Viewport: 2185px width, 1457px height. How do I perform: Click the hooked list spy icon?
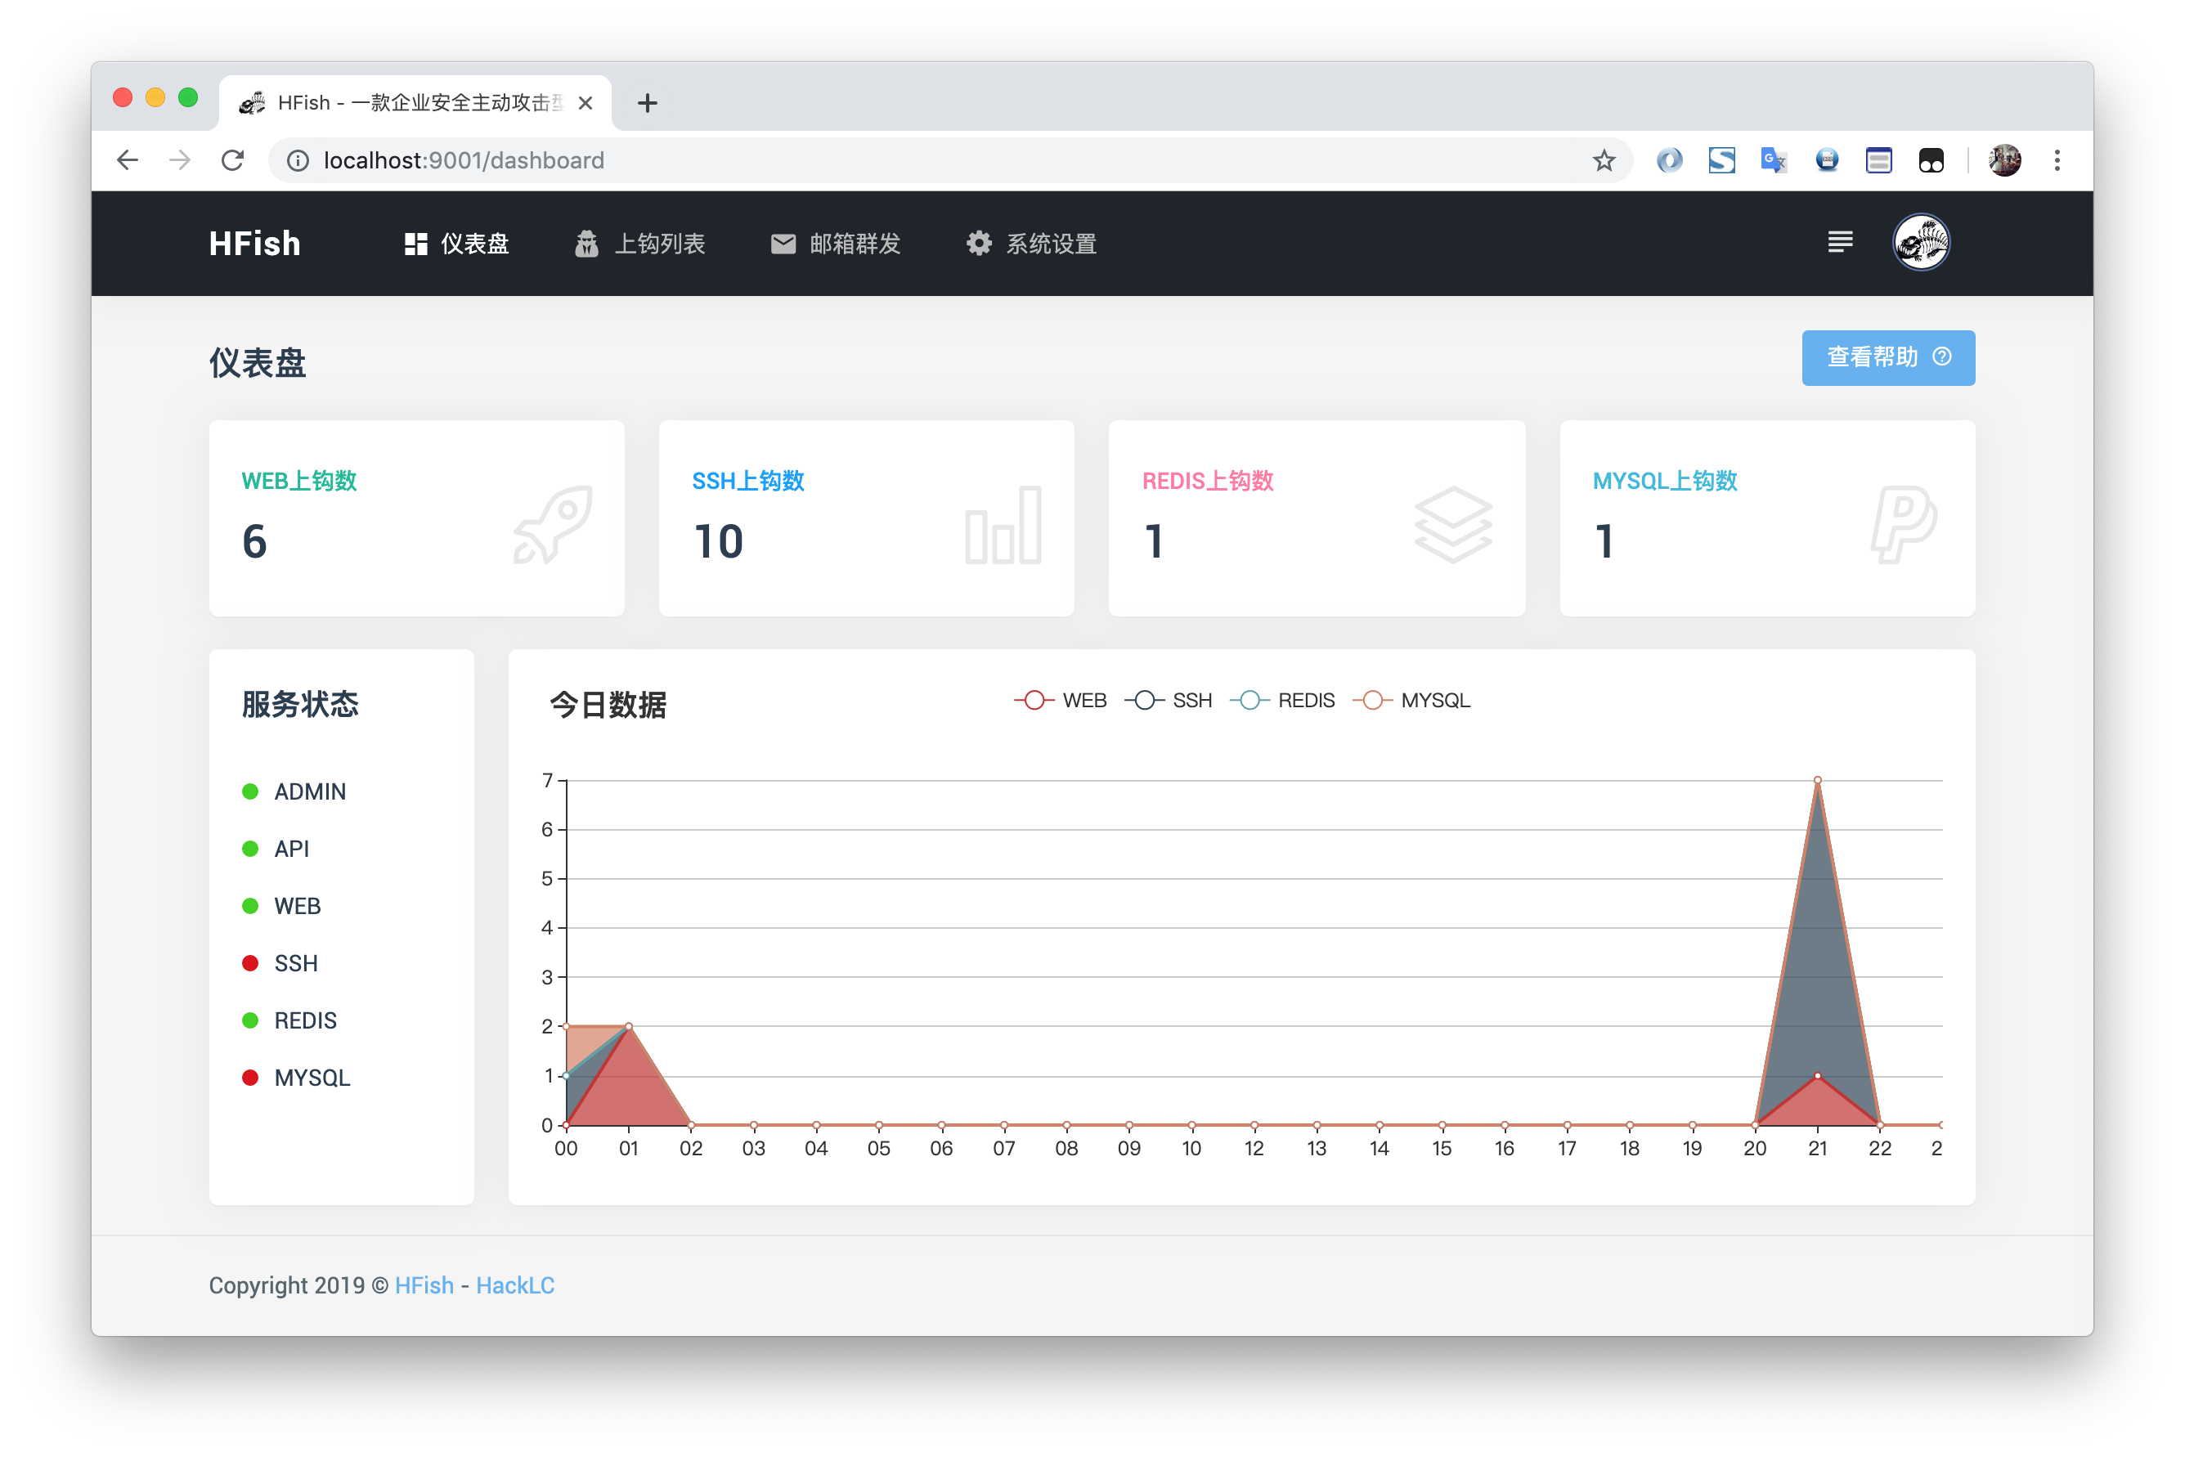[x=586, y=244]
